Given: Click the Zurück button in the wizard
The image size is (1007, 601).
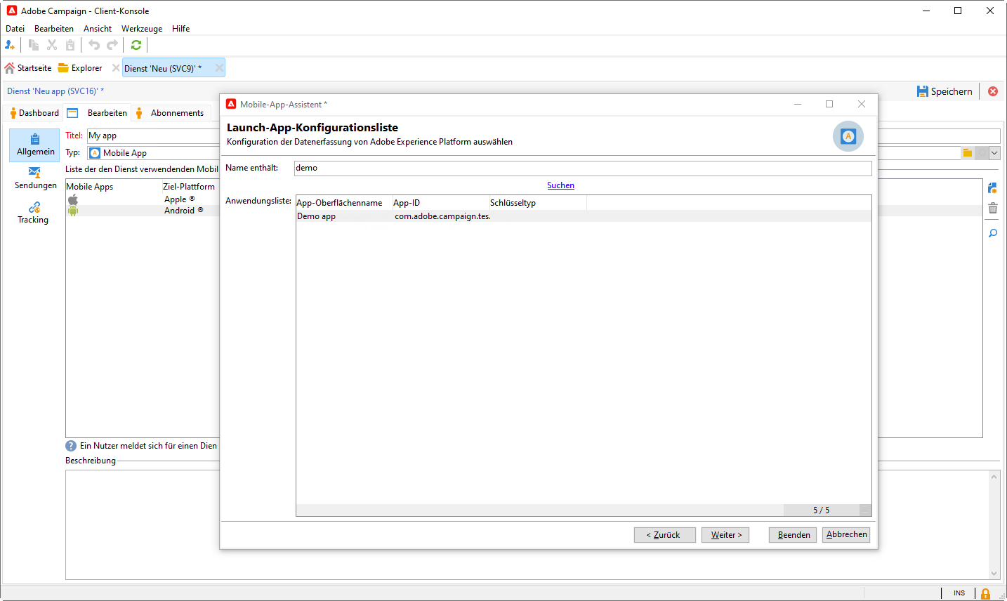Looking at the screenshot, I should coord(665,535).
